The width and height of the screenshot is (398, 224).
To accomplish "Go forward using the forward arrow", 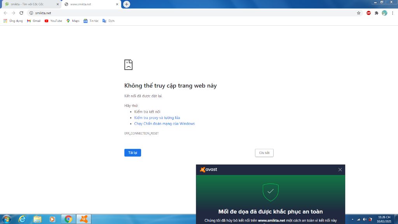I will (x=14, y=13).
